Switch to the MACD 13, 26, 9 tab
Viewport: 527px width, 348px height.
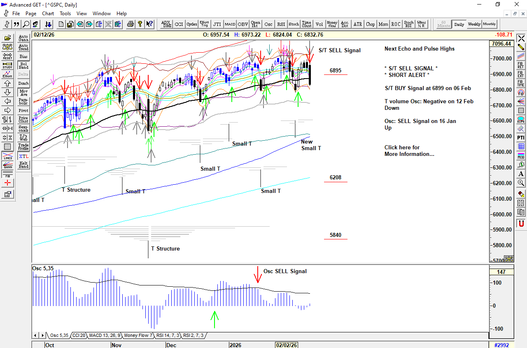[105, 336]
